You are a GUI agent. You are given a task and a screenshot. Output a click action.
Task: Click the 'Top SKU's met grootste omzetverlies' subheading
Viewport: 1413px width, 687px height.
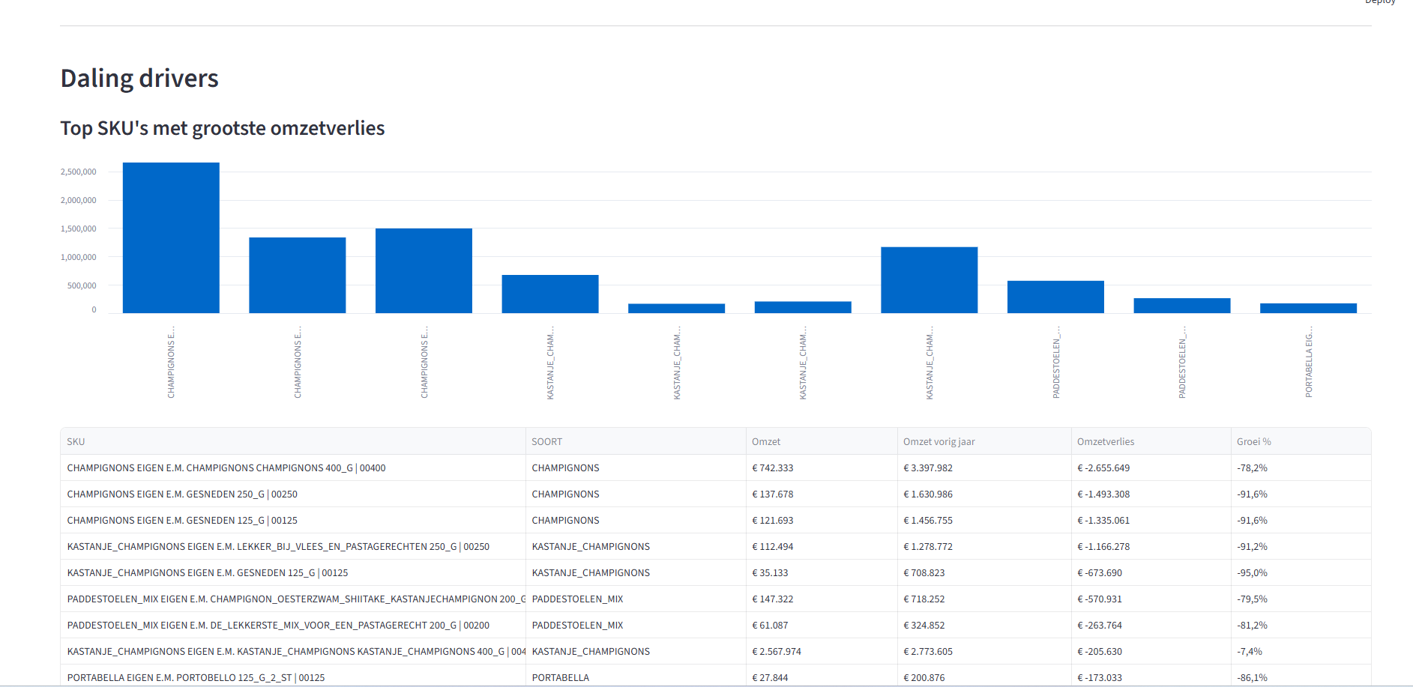click(x=223, y=128)
